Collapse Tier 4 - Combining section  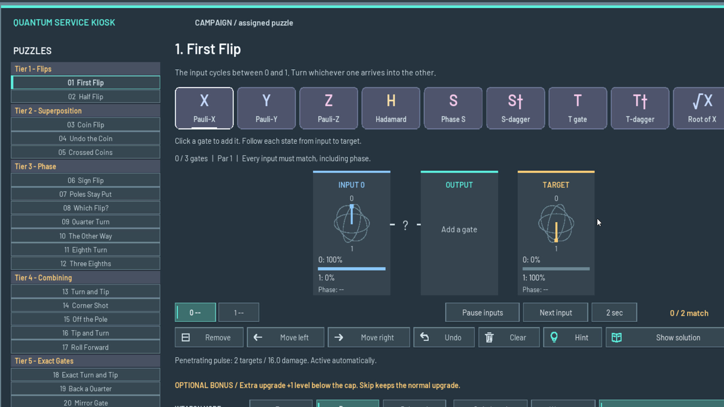point(86,278)
